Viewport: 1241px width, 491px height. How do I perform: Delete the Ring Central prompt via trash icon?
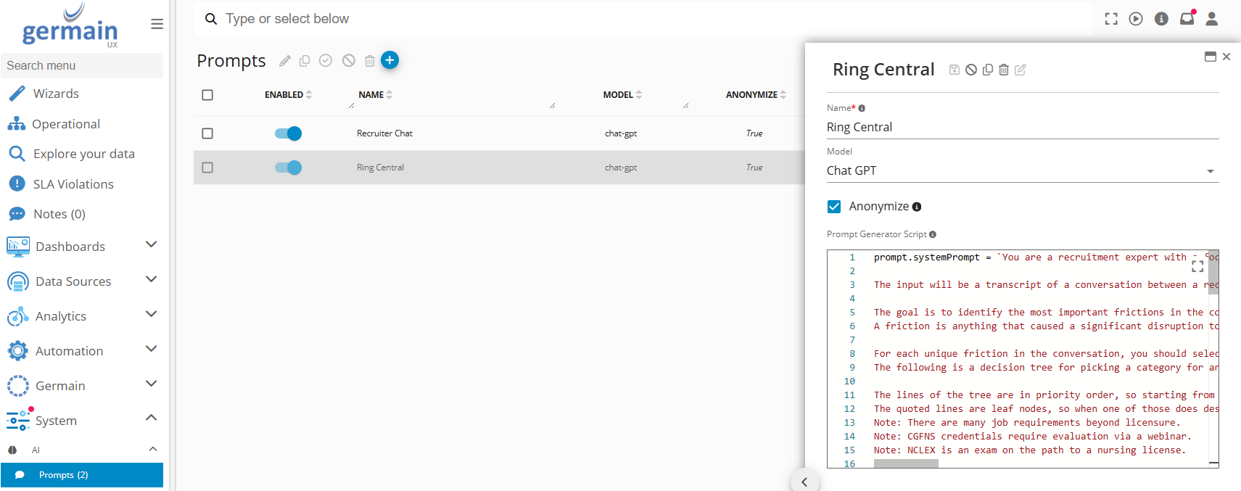[x=1004, y=70]
